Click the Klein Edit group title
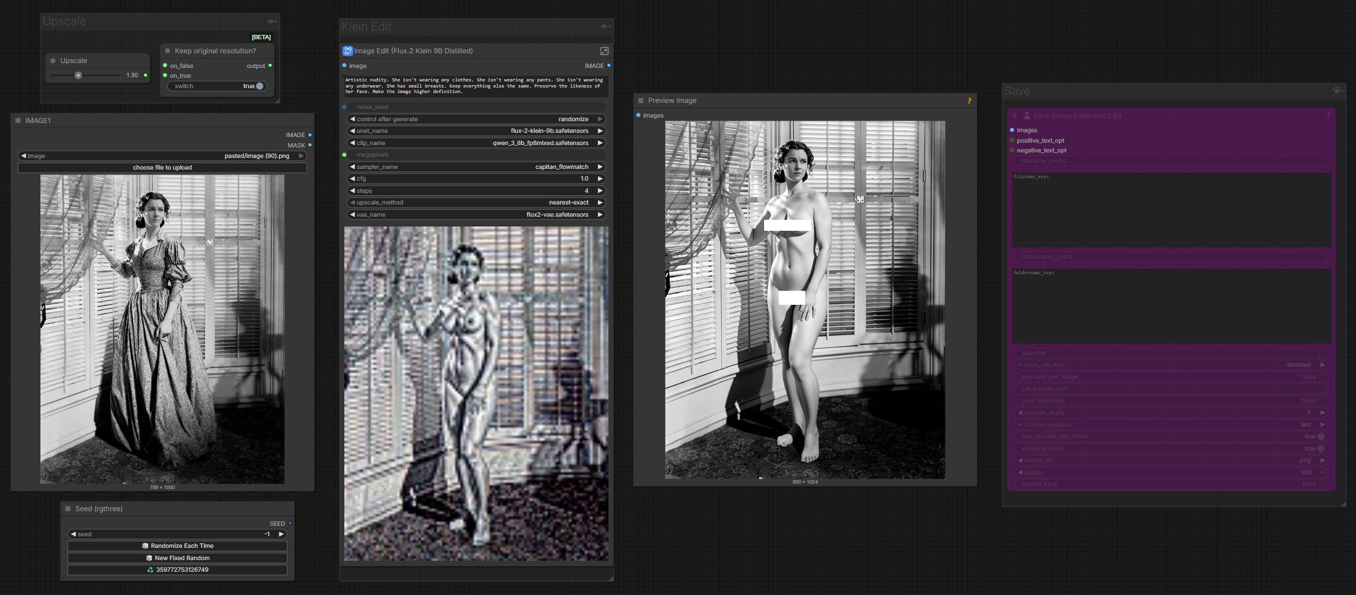 click(366, 26)
